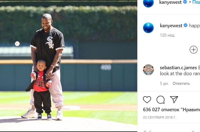Open kanyewest avatar beside the caption

148,28
